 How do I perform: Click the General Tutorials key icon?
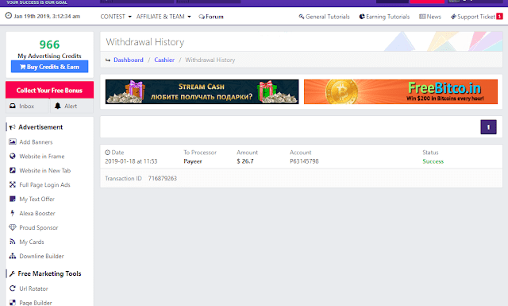point(302,16)
